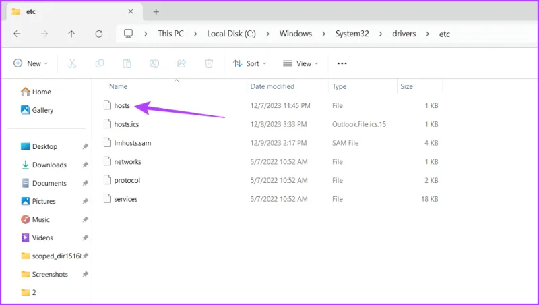
Task: Go forward using the right arrow
Action: (x=44, y=34)
